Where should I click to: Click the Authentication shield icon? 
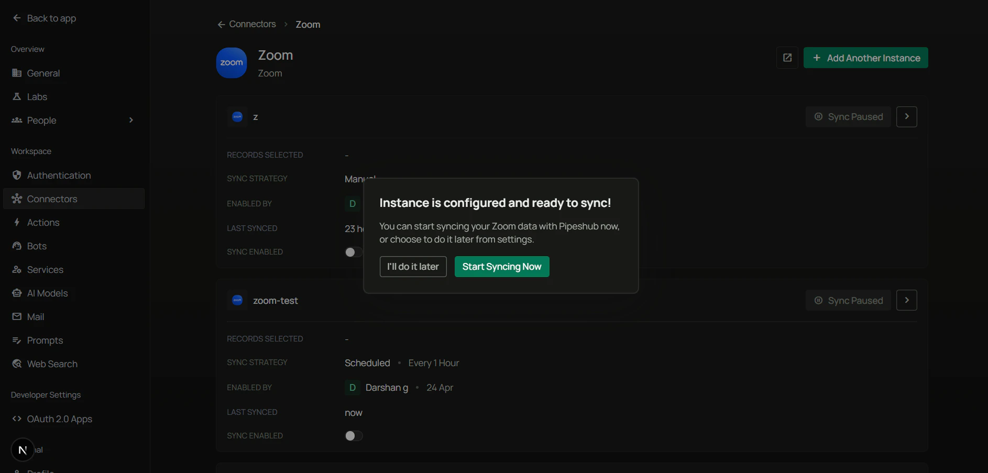coord(17,175)
